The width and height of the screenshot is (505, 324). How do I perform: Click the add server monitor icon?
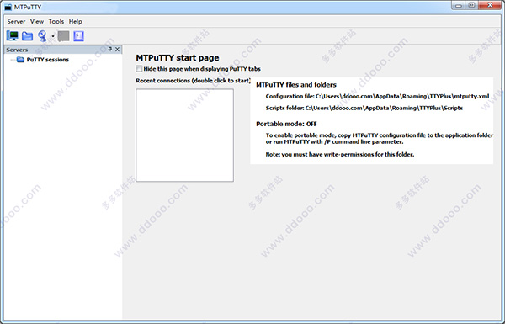pyautogui.click(x=13, y=35)
